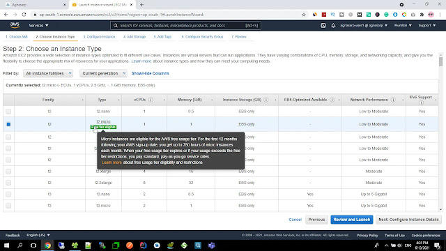The image size is (446, 251).
Task: Toggle the t2.micro instance checkbox
Action: click(8, 124)
